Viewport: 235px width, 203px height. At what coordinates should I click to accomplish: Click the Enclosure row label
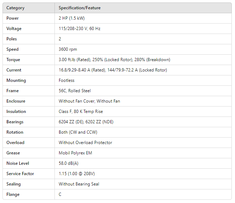(16, 101)
